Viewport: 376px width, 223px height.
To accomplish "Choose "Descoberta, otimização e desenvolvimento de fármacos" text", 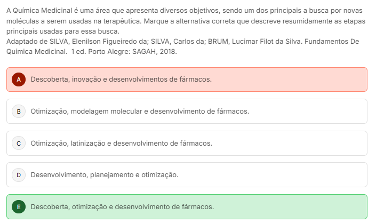I will click(x=122, y=207).
